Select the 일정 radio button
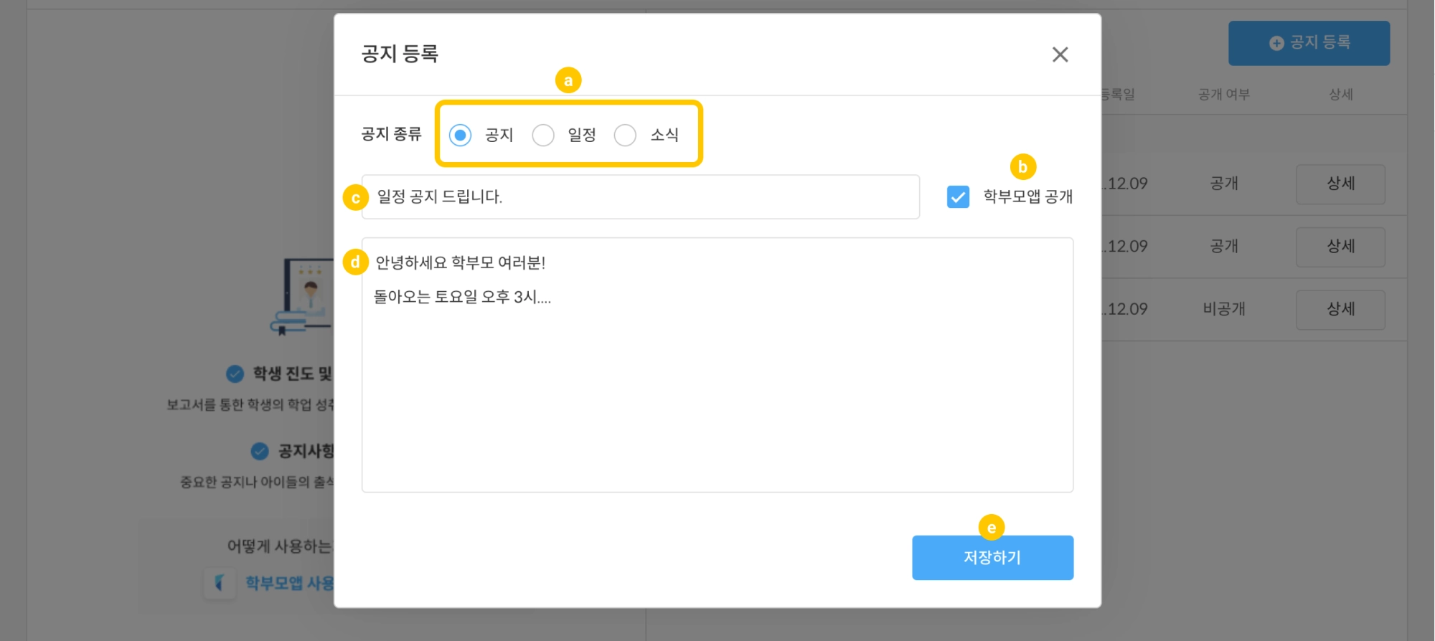 click(x=543, y=135)
